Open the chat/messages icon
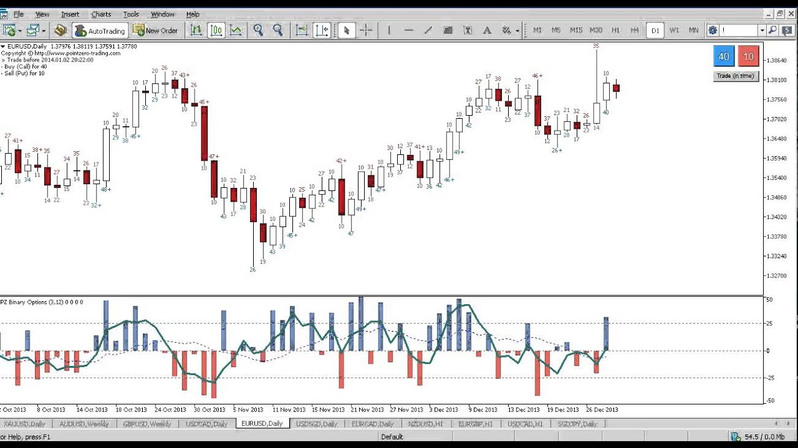The width and height of the screenshot is (798, 448). 786,30
